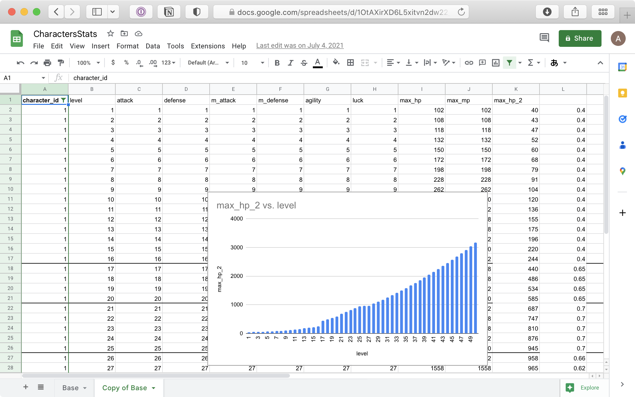
Task: Format selection as currency
Action: (x=113, y=63)
